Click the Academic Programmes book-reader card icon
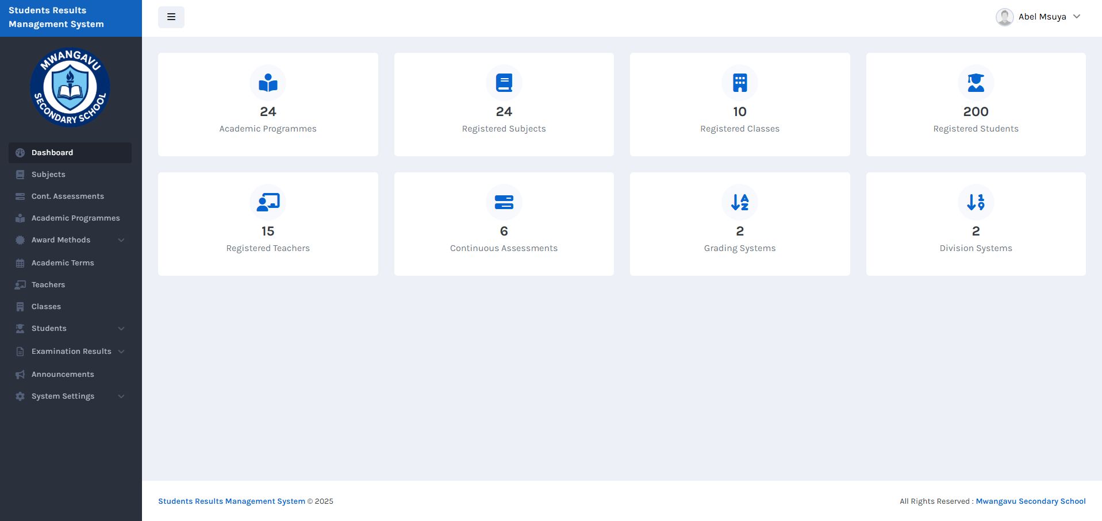1102x521 pixels. pyautogui.click(x=268, y=83)
